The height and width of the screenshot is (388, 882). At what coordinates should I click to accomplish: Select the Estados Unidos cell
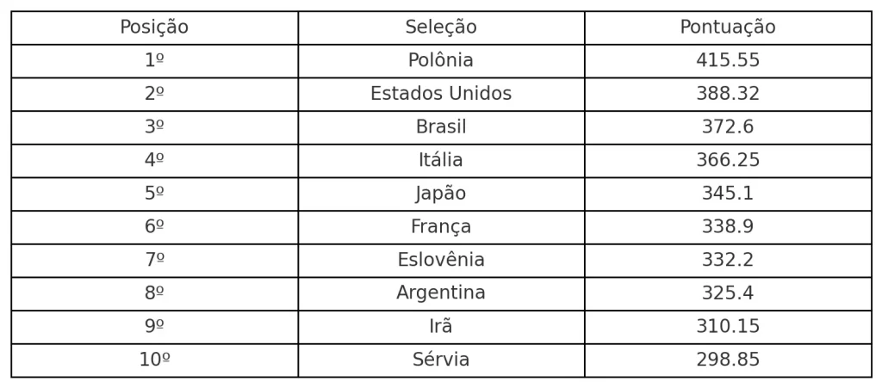pyautogui.click(x=441, y=94)
